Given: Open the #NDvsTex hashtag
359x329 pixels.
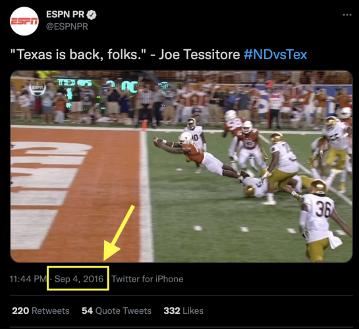Looking at the screenshot, I should pyautogui.click(x=275, y=55).
